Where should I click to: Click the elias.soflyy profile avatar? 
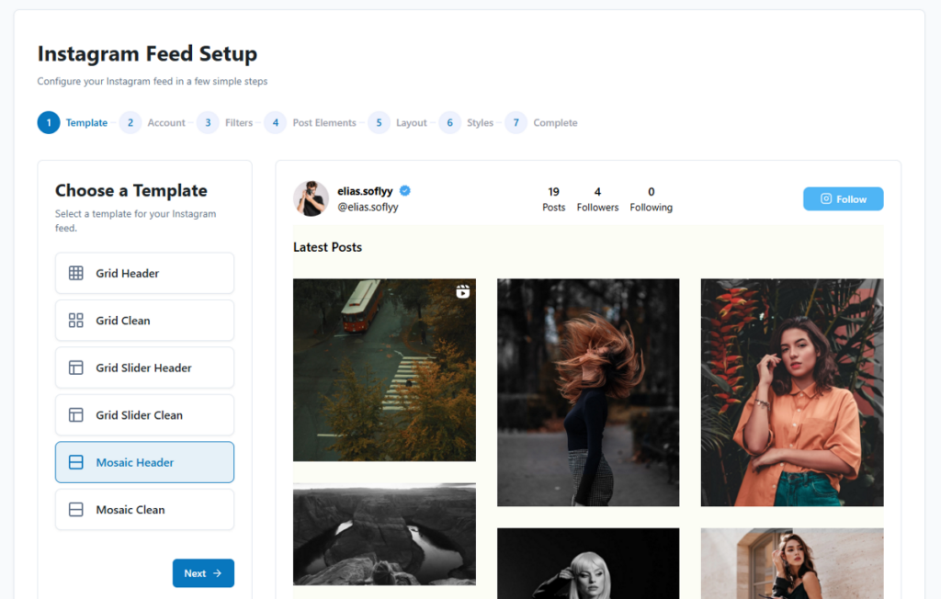tap(311, 198)
